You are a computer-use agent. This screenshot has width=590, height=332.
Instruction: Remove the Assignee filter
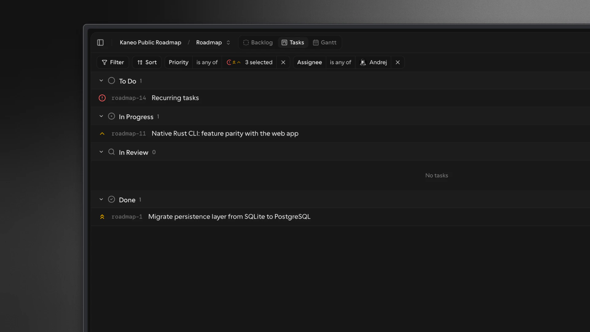coord(398,62)
